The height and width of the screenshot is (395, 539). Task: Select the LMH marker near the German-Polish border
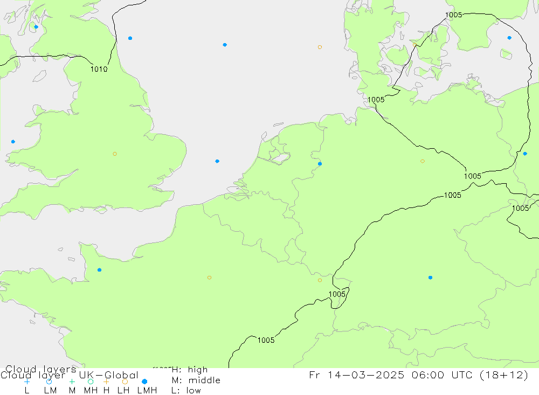coord(525,154)
